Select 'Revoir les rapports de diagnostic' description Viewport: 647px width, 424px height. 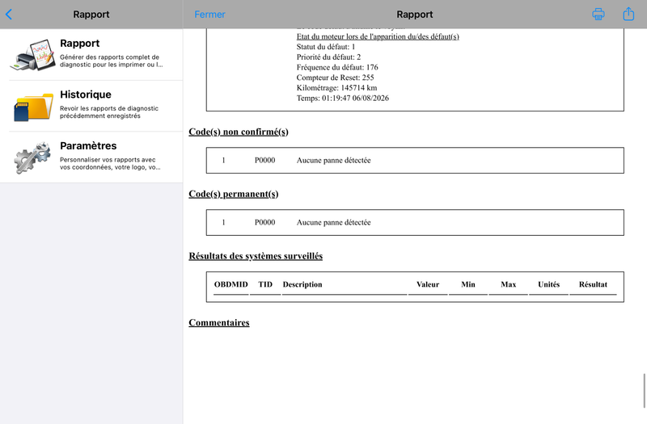pos(109,112)
